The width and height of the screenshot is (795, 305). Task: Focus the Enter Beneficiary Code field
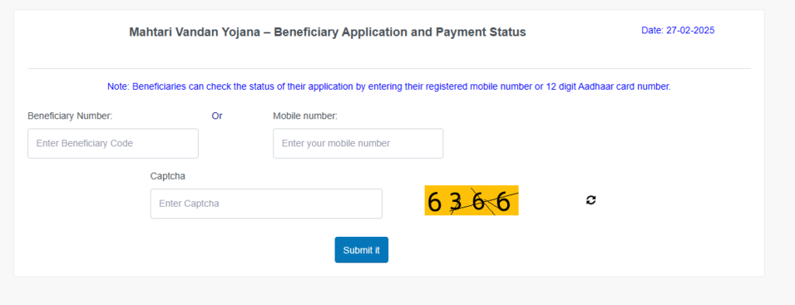coord(113,143)
